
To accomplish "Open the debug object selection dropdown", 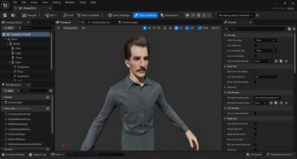I will [x=236, y=15].
